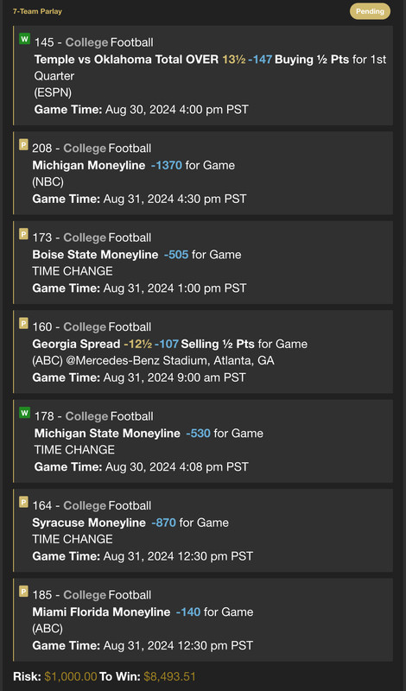Click the -505 Boise State odds
Viewport: 406px width, 691px height.
tap(176, 255)
